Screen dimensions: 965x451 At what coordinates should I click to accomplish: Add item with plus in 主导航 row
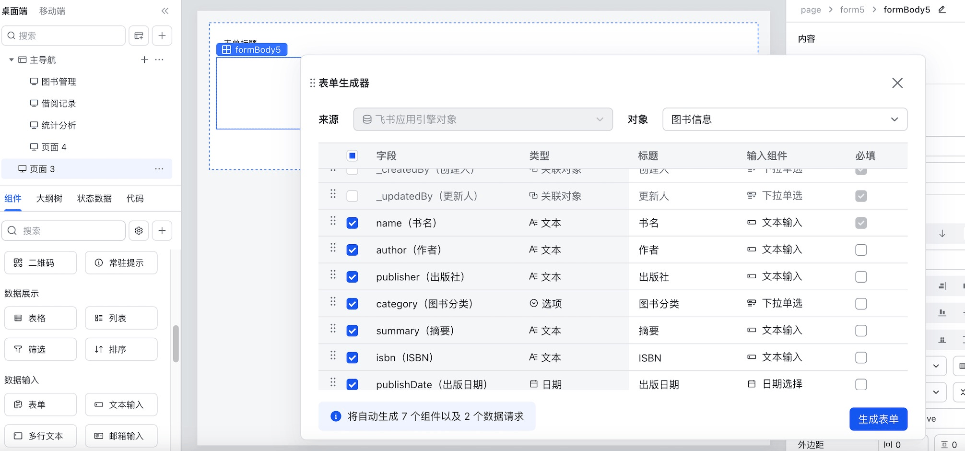[144, 59]
